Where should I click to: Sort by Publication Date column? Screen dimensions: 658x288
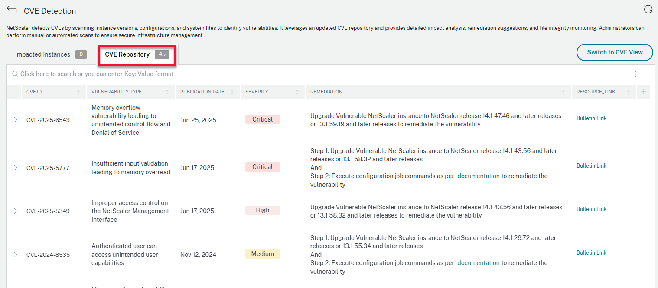coord(232,92)
